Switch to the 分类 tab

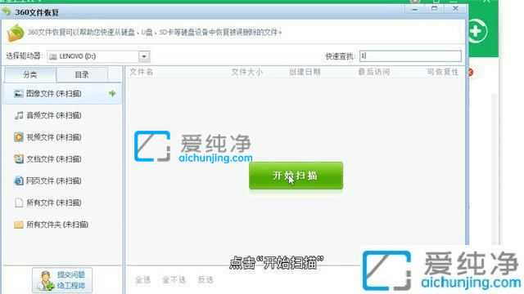click(x=30, y=74)
